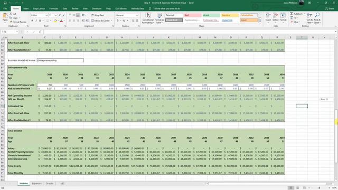Apply the Neutral cell style
The image size is (338, 190).
230,15
